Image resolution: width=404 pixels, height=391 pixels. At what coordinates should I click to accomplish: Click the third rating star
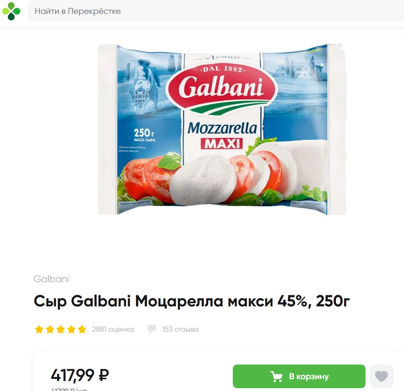click(x=60, y=329)
